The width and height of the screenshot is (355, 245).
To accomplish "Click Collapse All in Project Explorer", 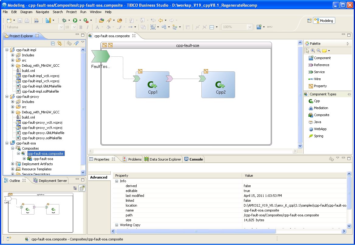I will pyautogui.click(x=53, y=43).
